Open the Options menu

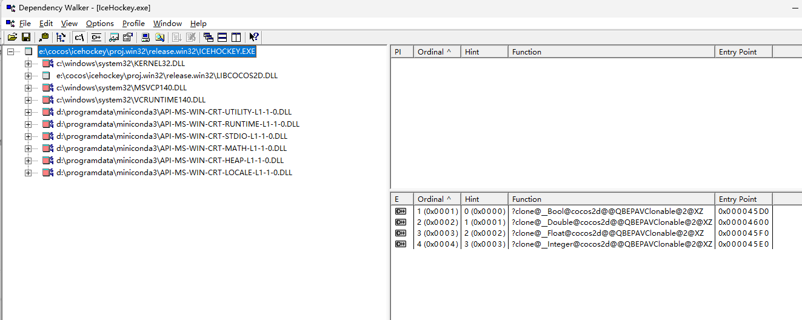(100, 23)
